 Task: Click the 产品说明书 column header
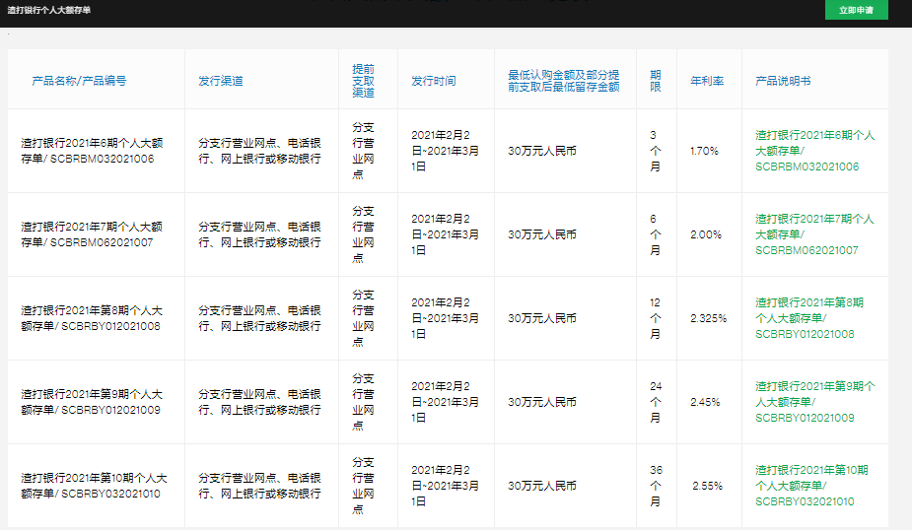coord(783,81)
